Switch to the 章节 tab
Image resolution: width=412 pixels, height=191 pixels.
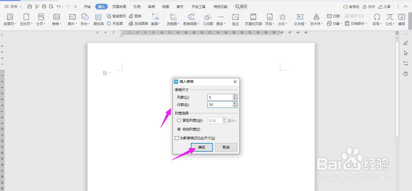tap(180, 7)
